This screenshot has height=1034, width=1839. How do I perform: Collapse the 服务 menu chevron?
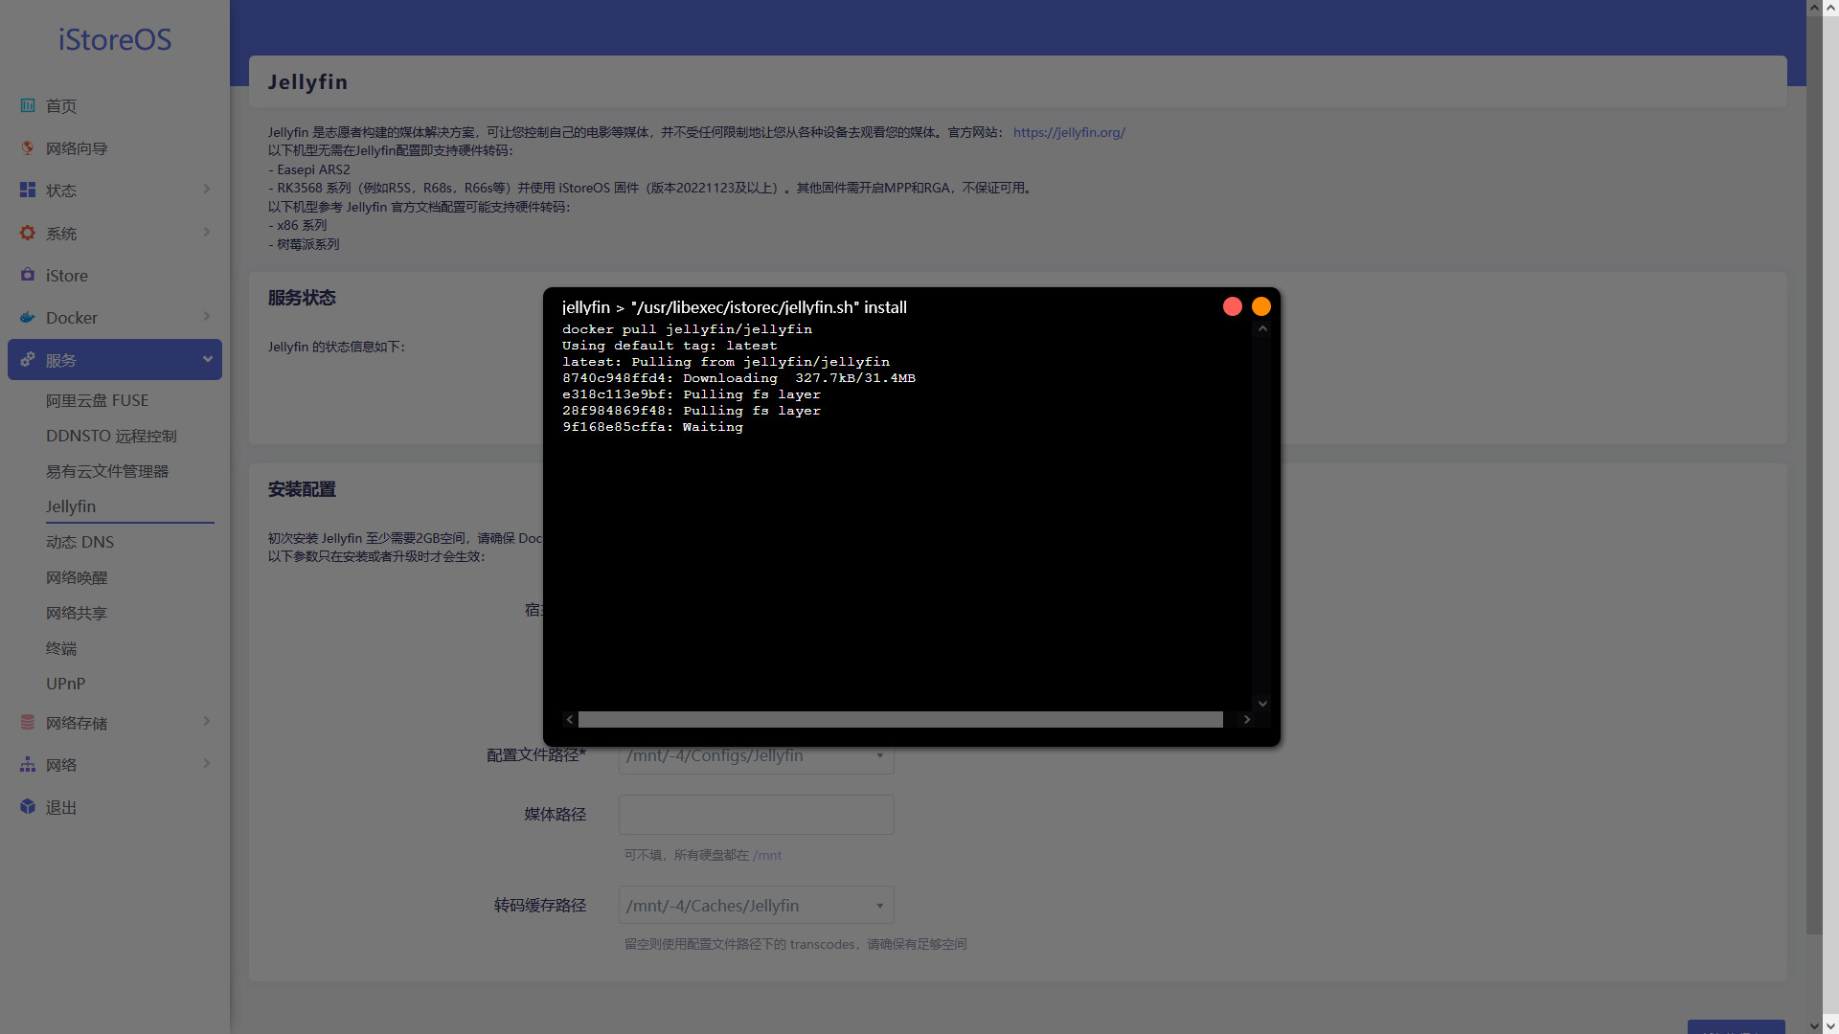207,359
